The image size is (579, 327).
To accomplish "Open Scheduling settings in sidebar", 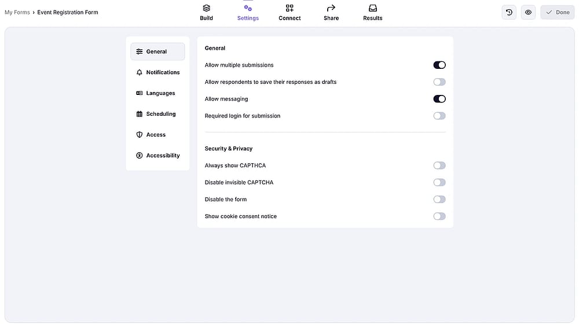I will (x=157, y=114).
